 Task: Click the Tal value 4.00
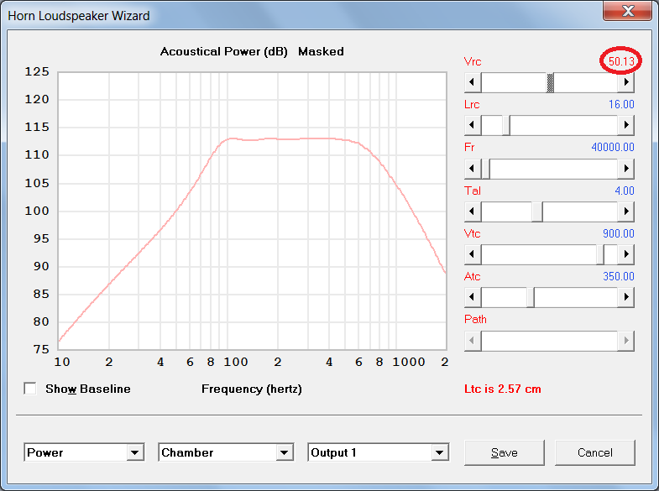click(x=625, y=191)
